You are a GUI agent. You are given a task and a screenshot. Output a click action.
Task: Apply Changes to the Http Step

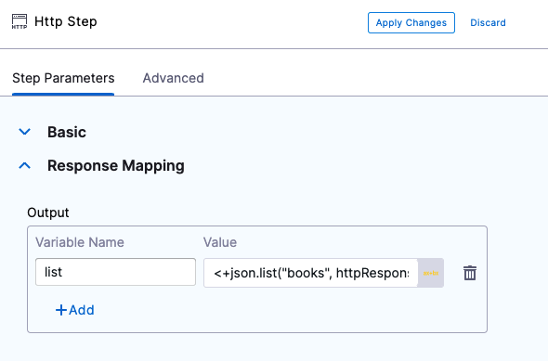411,22
